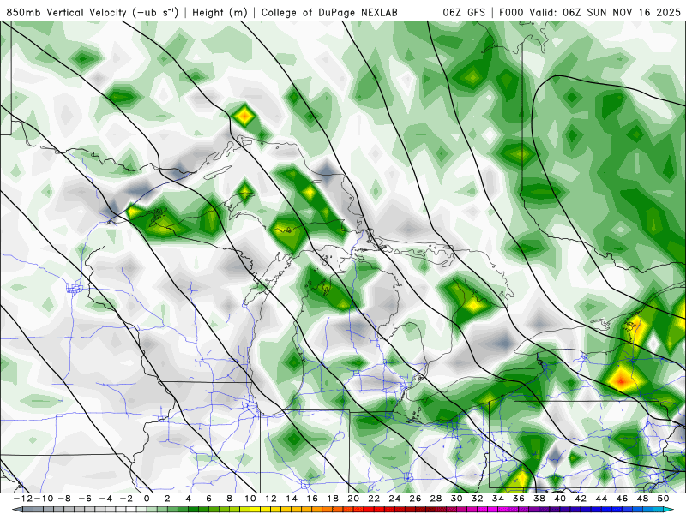Click the '850mb Vertical Velocity' title text
Viewport: 686px width, 514px height.
(x=66, y=12)
